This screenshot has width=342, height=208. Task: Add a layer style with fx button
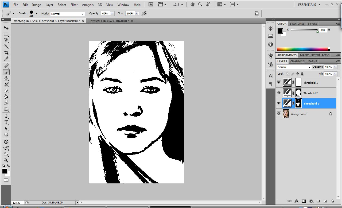[297, 201]
